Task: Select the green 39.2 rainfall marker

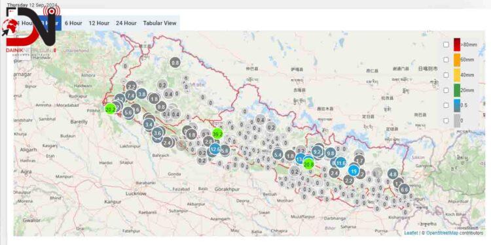Action: (x=217, y=135)
